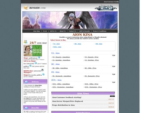Open news 'Aion:Customer feedback starting!'

[x=67, y=97]
